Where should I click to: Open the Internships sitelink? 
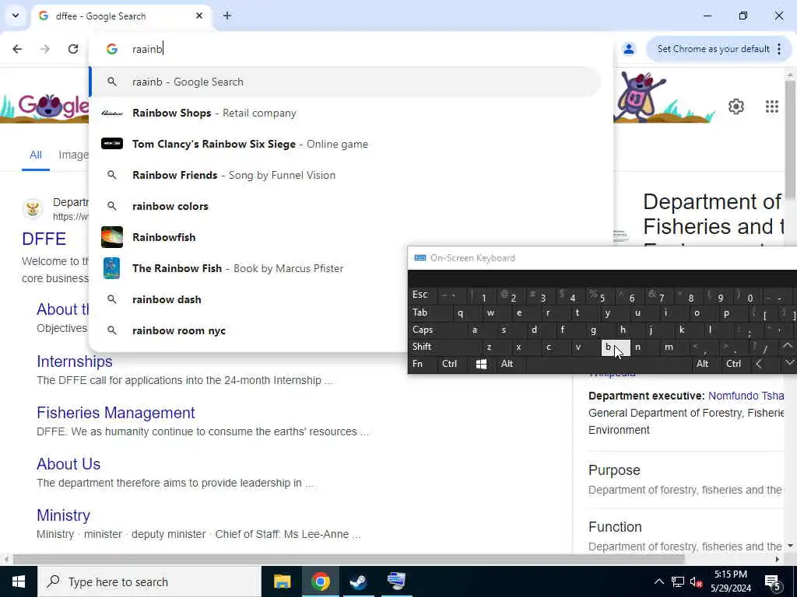click(74, 361)
